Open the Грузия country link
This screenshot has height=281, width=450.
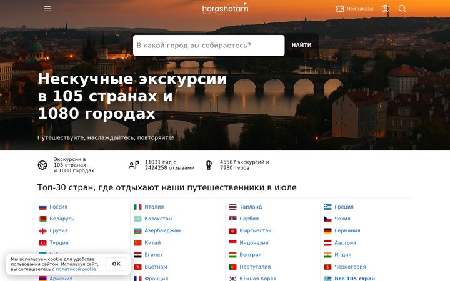tap(59, 230)
